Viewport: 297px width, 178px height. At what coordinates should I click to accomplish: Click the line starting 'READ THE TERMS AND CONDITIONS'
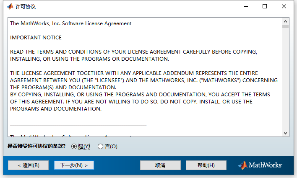coord(133,52)
